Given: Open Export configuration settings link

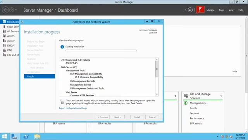Looking at the screenshot, I should (73, 108).
